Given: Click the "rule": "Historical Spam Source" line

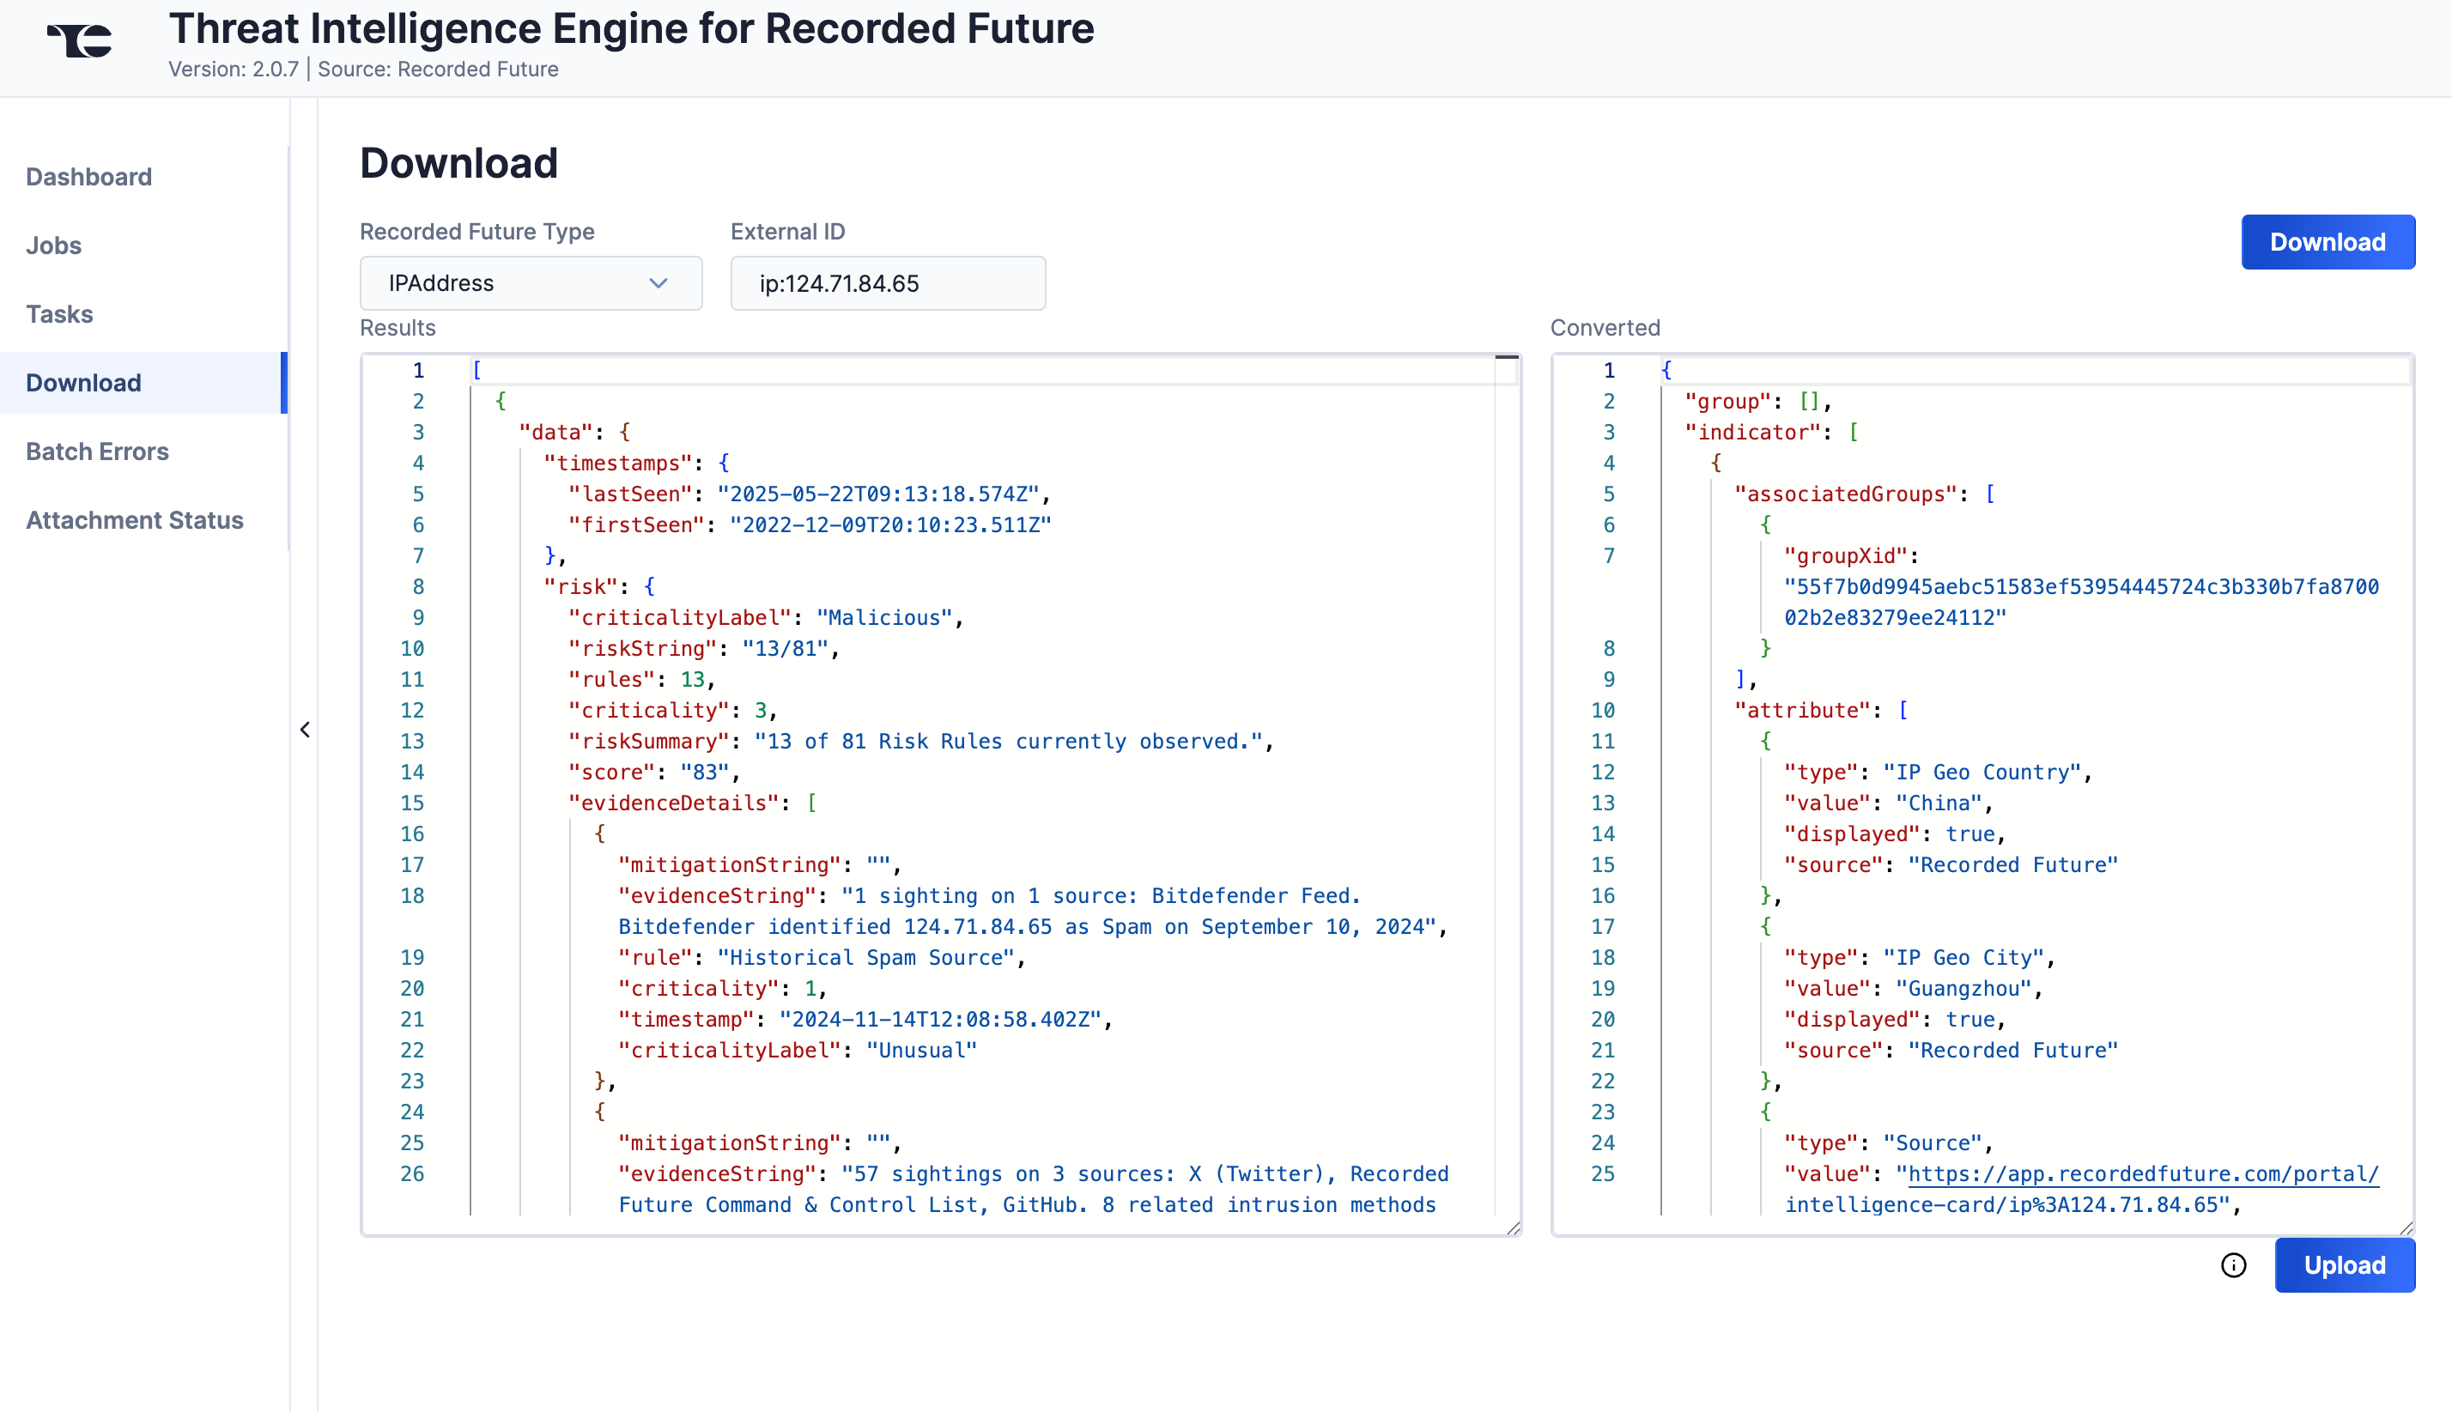Looking at the screenshot, I should point(822,957).
